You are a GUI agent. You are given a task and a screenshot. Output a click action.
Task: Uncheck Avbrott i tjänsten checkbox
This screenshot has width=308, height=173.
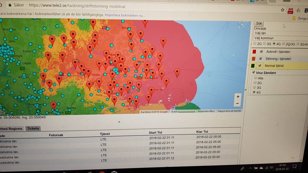pos(261,52)
